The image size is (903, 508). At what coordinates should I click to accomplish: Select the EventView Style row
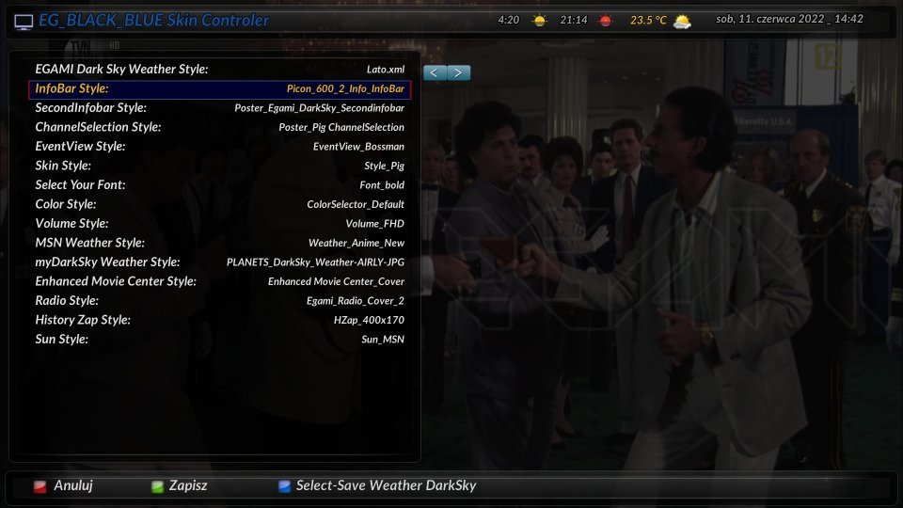[219, 147]
